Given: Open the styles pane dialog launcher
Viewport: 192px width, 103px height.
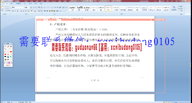Looking at the screenshot, I should [x=176, y=14].
